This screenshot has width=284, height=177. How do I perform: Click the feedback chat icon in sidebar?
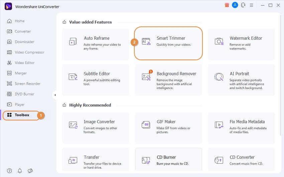click(x=30, y=171)
